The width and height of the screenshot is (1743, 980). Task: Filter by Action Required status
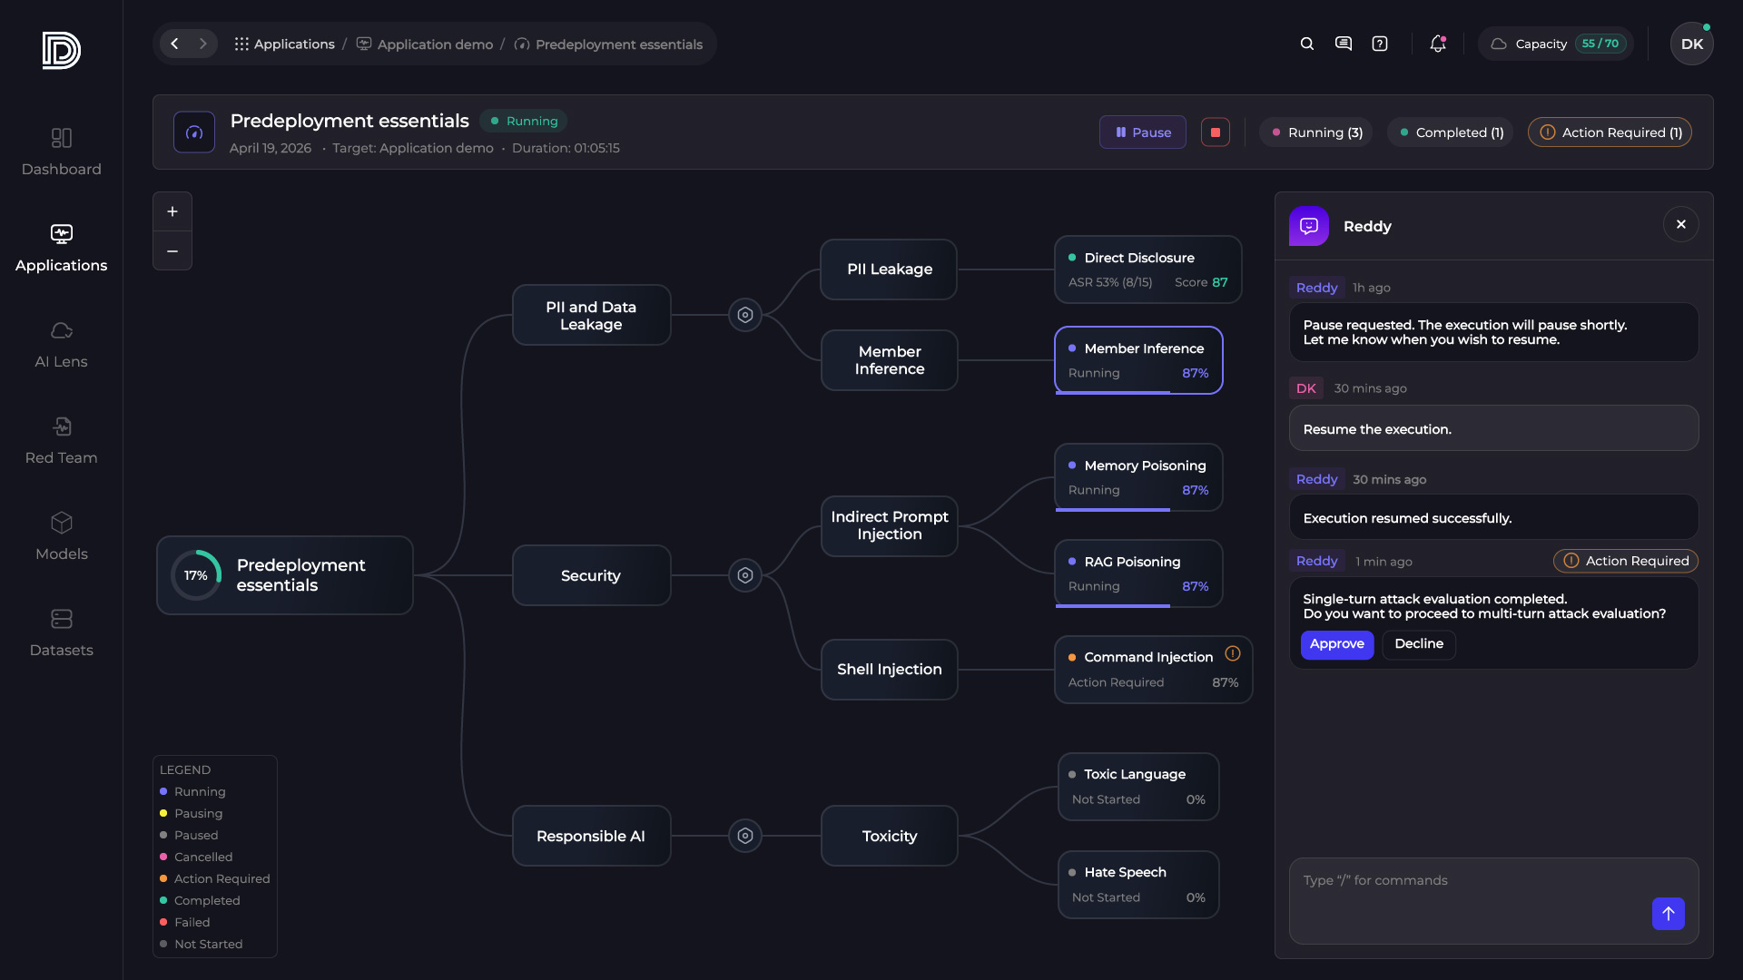[1609, 132]
